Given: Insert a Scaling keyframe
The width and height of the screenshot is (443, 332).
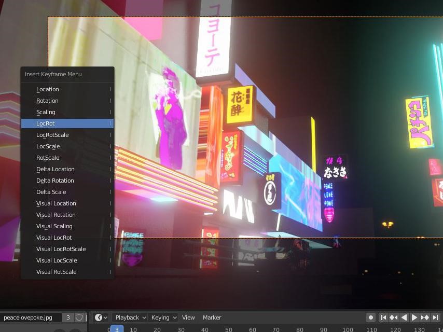Looking at the screenshot, I should tap(66, 112).
